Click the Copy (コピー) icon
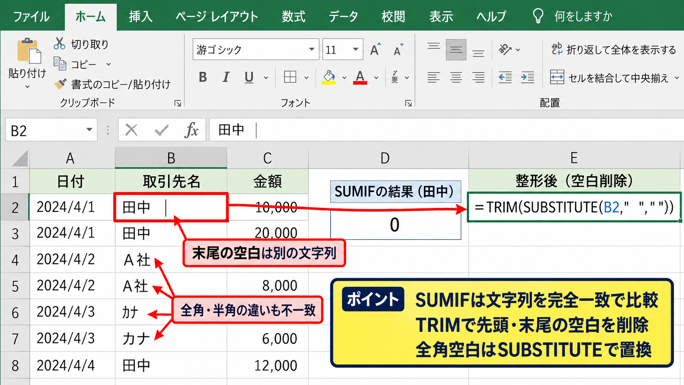This screenshot has height=385, width=684. 60,64
